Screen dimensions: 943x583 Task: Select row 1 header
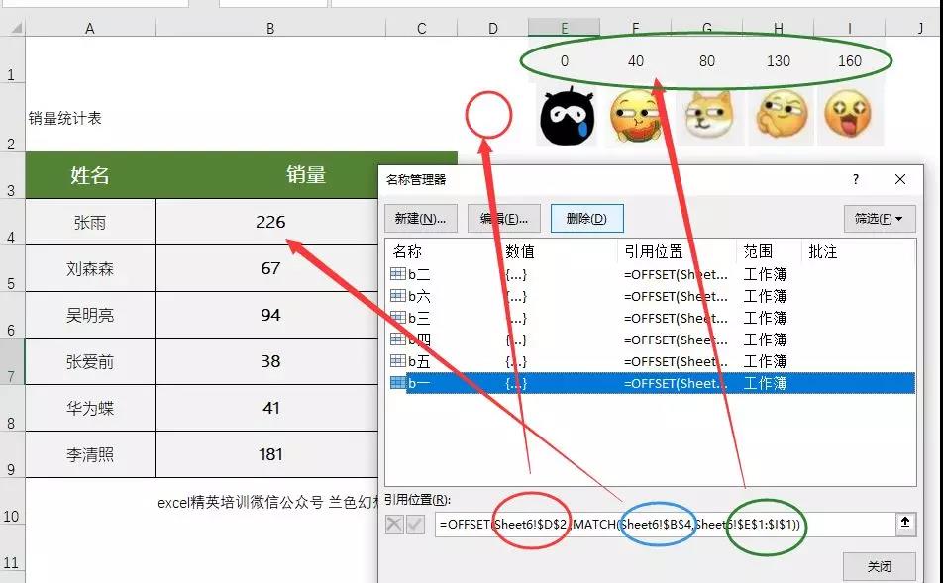point(12,60)
